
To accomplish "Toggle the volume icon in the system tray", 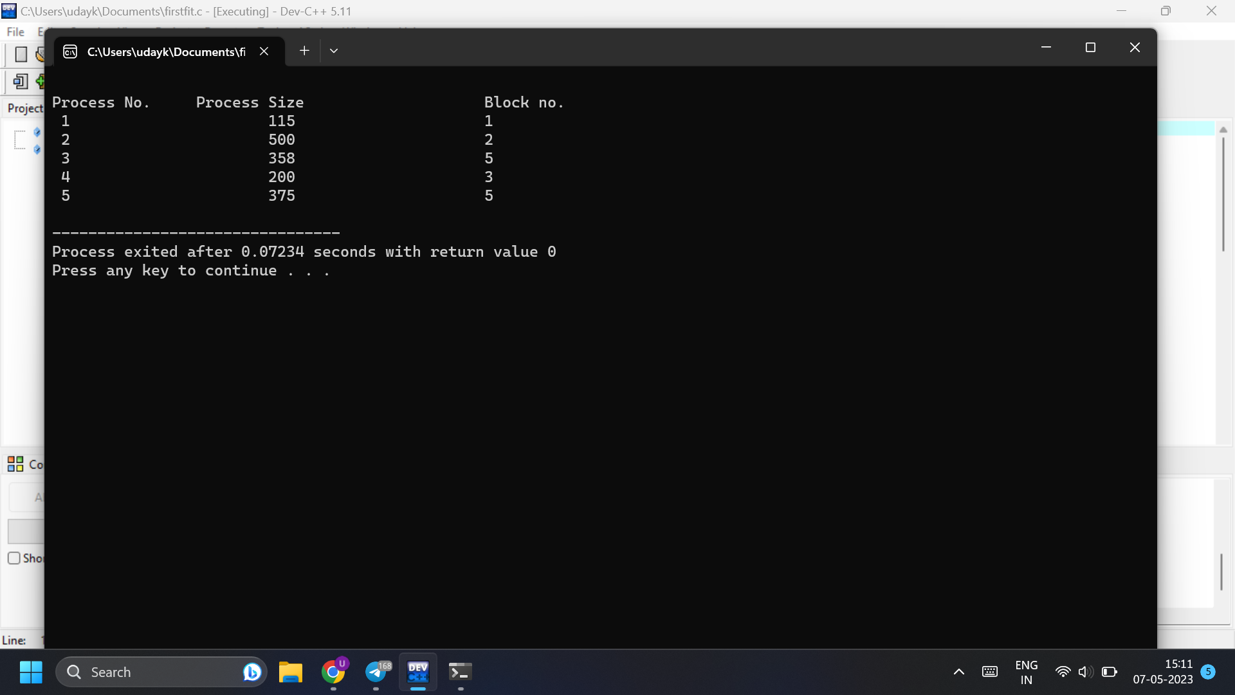I will tap(1086, 671).
